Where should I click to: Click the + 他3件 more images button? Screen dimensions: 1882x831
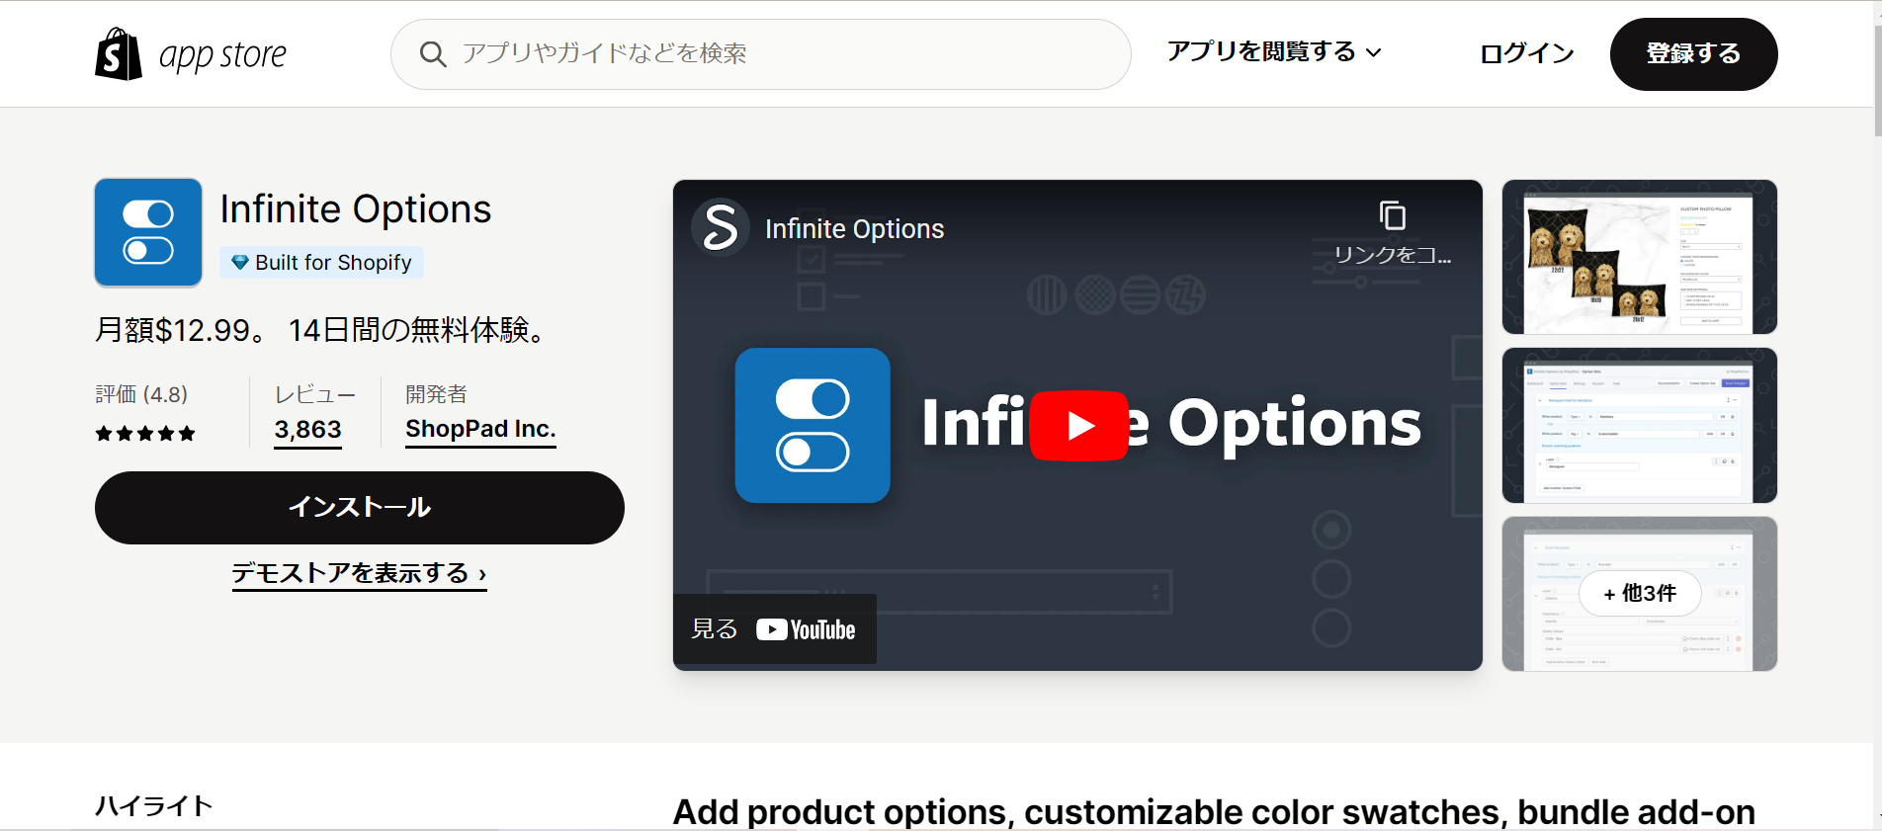pyautogui.click(x=1640, y=594)
